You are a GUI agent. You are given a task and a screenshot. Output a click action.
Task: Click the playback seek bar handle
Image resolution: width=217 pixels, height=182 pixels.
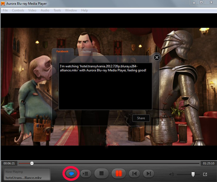pos(32,163)
